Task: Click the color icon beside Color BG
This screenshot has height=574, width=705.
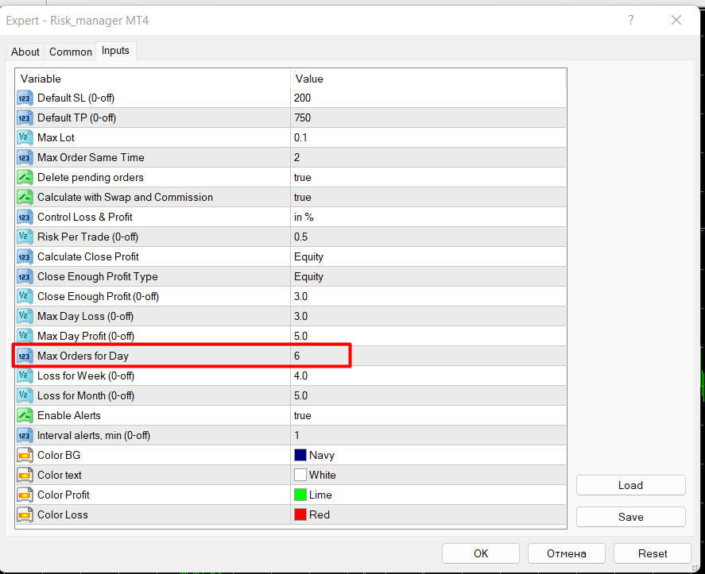Action: click(25, 455)
